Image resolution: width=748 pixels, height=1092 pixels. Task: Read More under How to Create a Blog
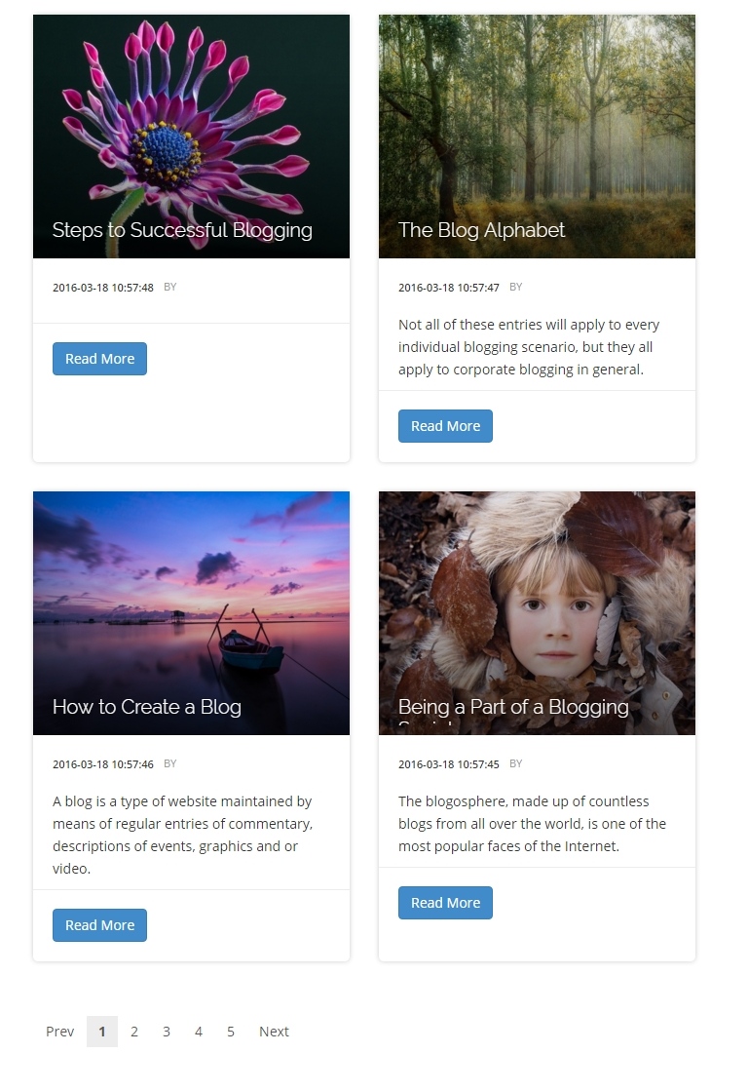[99, 925]
